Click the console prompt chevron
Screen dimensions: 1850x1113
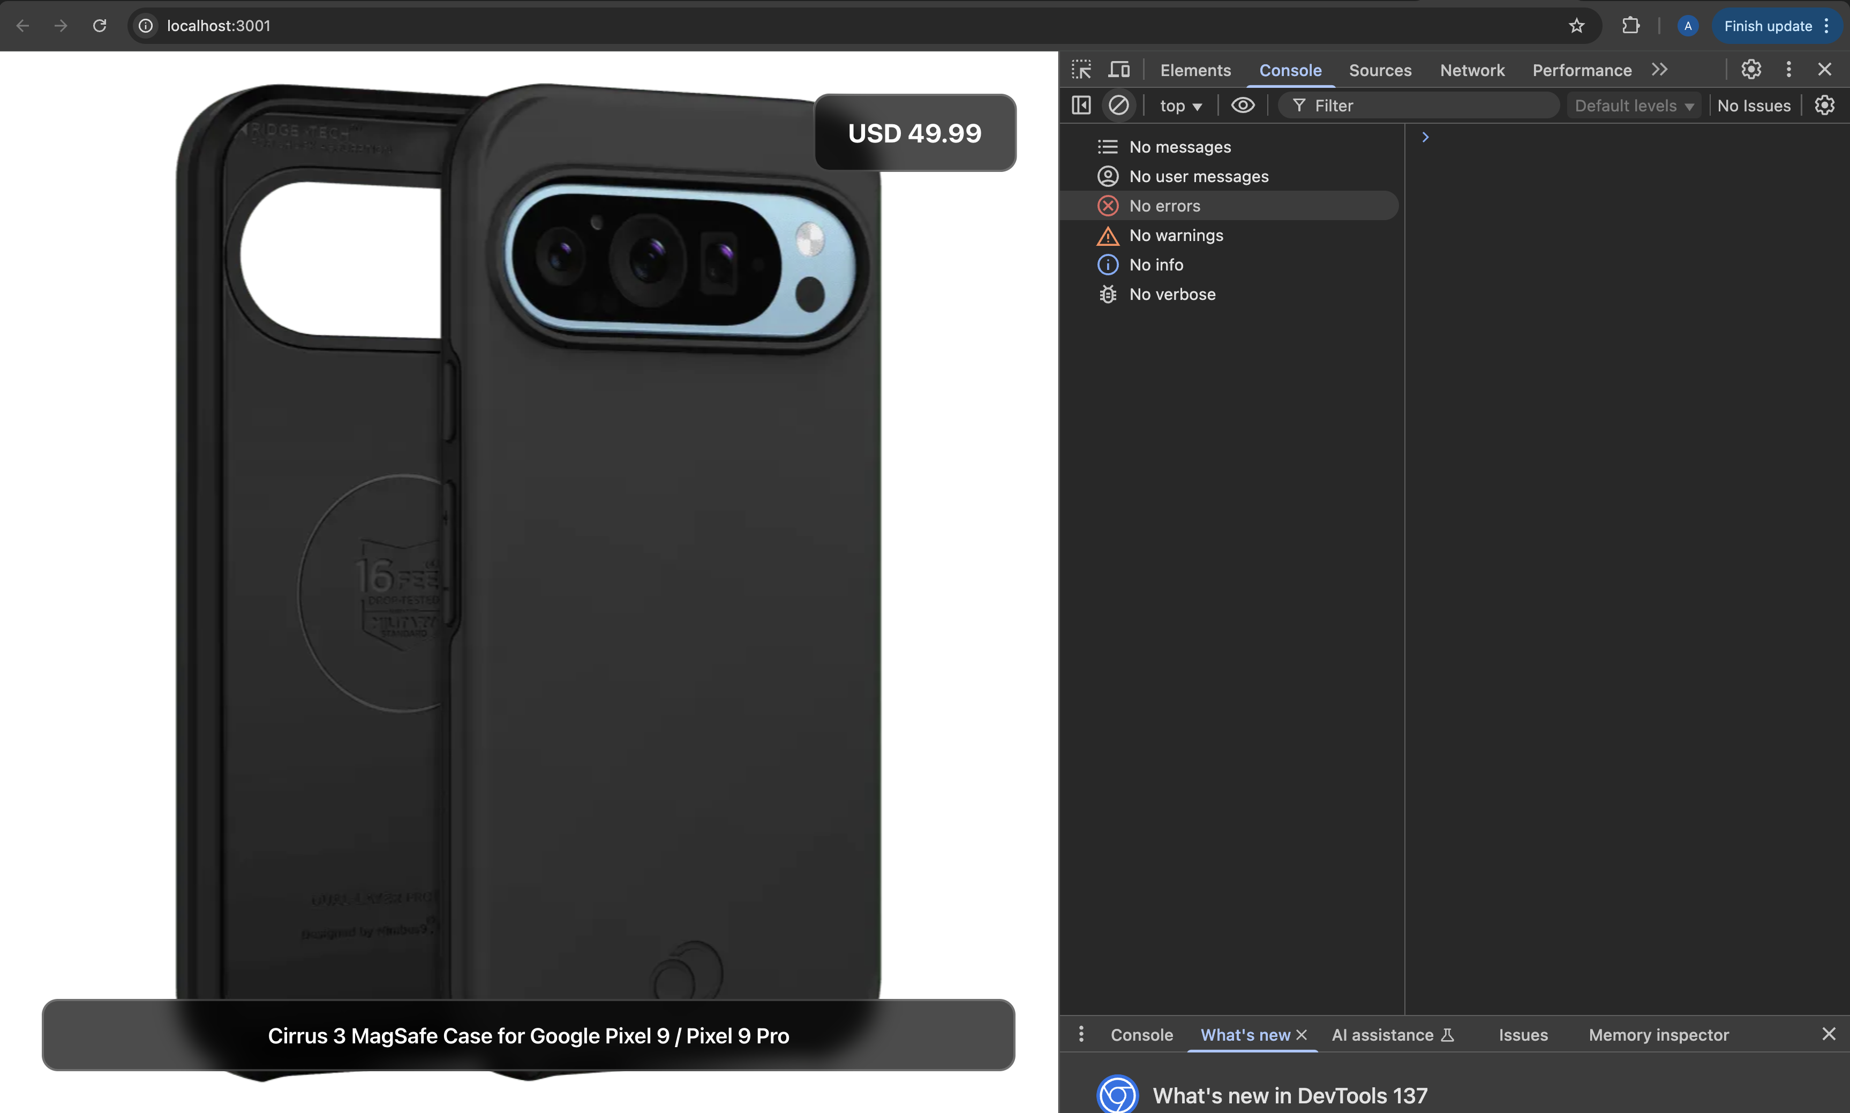[x=1425, y=137]
